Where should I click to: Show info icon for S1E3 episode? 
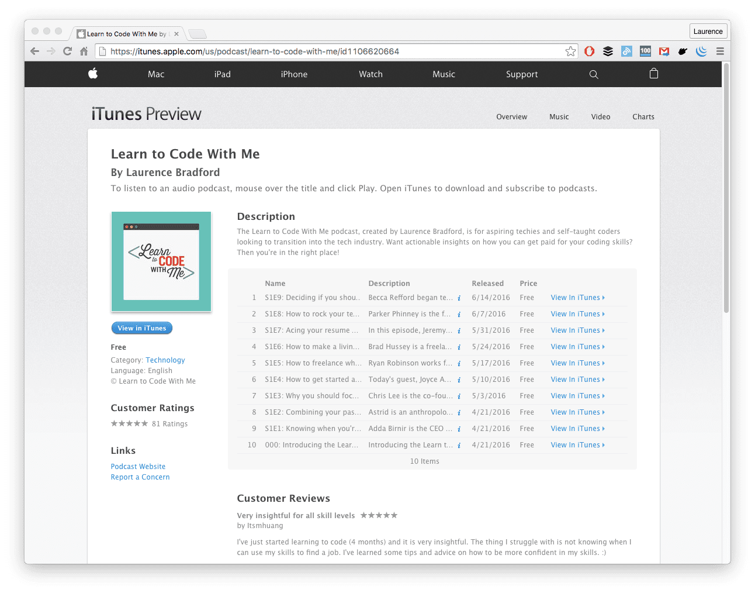point(459,397)
